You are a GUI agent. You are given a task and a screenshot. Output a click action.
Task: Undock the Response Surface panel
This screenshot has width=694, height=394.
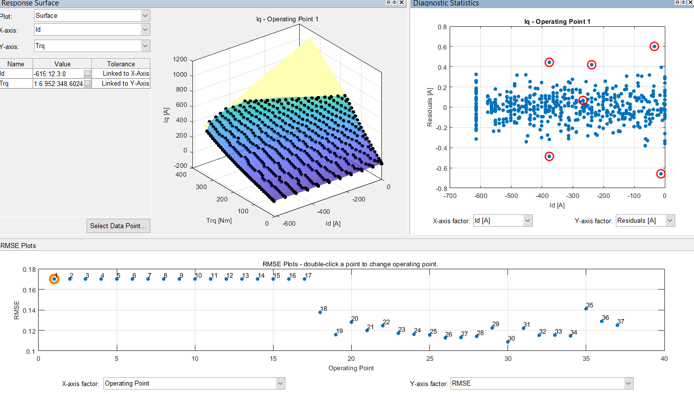click(x=394, y=2)
